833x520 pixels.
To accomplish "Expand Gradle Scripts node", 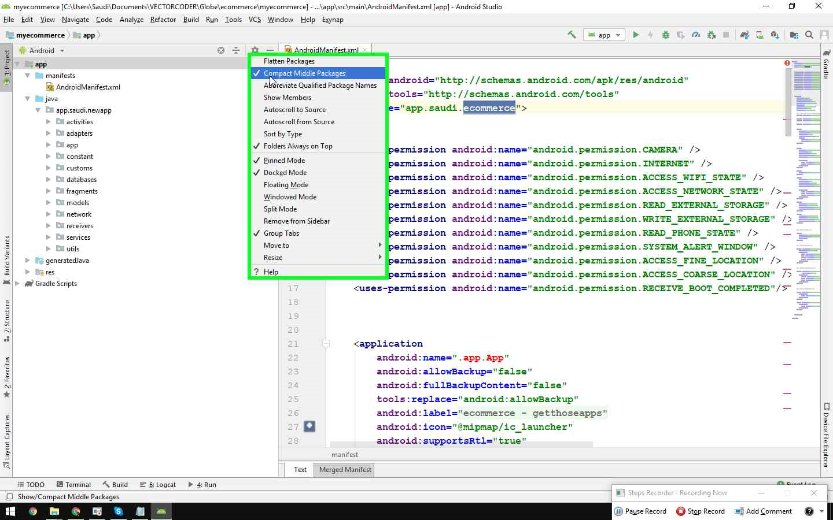I will click(17, 284).
